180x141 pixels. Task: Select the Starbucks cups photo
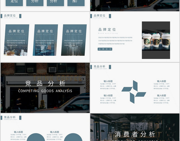(x=156, y=40)
